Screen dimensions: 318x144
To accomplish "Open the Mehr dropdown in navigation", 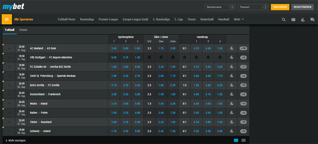I will tap(239, 19).
